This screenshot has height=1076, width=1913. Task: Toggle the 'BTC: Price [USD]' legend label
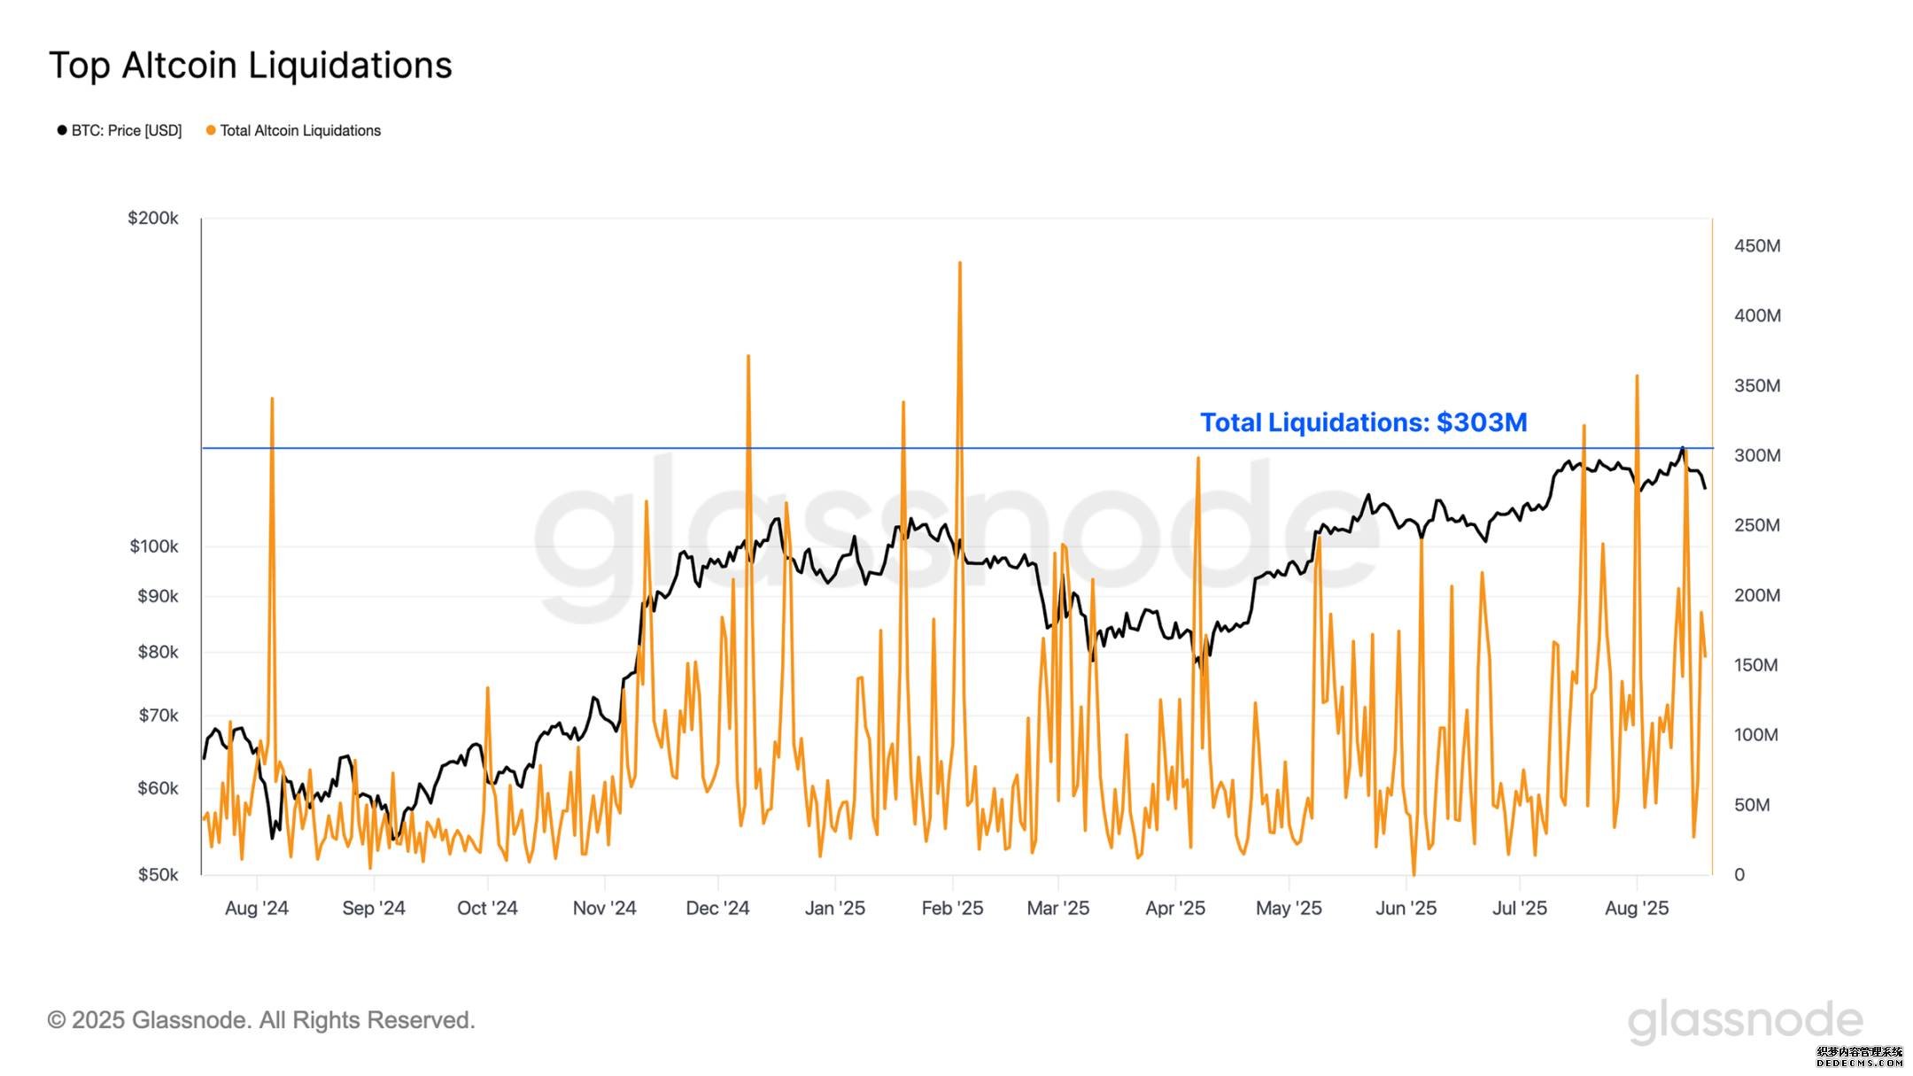tap(127, 131)
